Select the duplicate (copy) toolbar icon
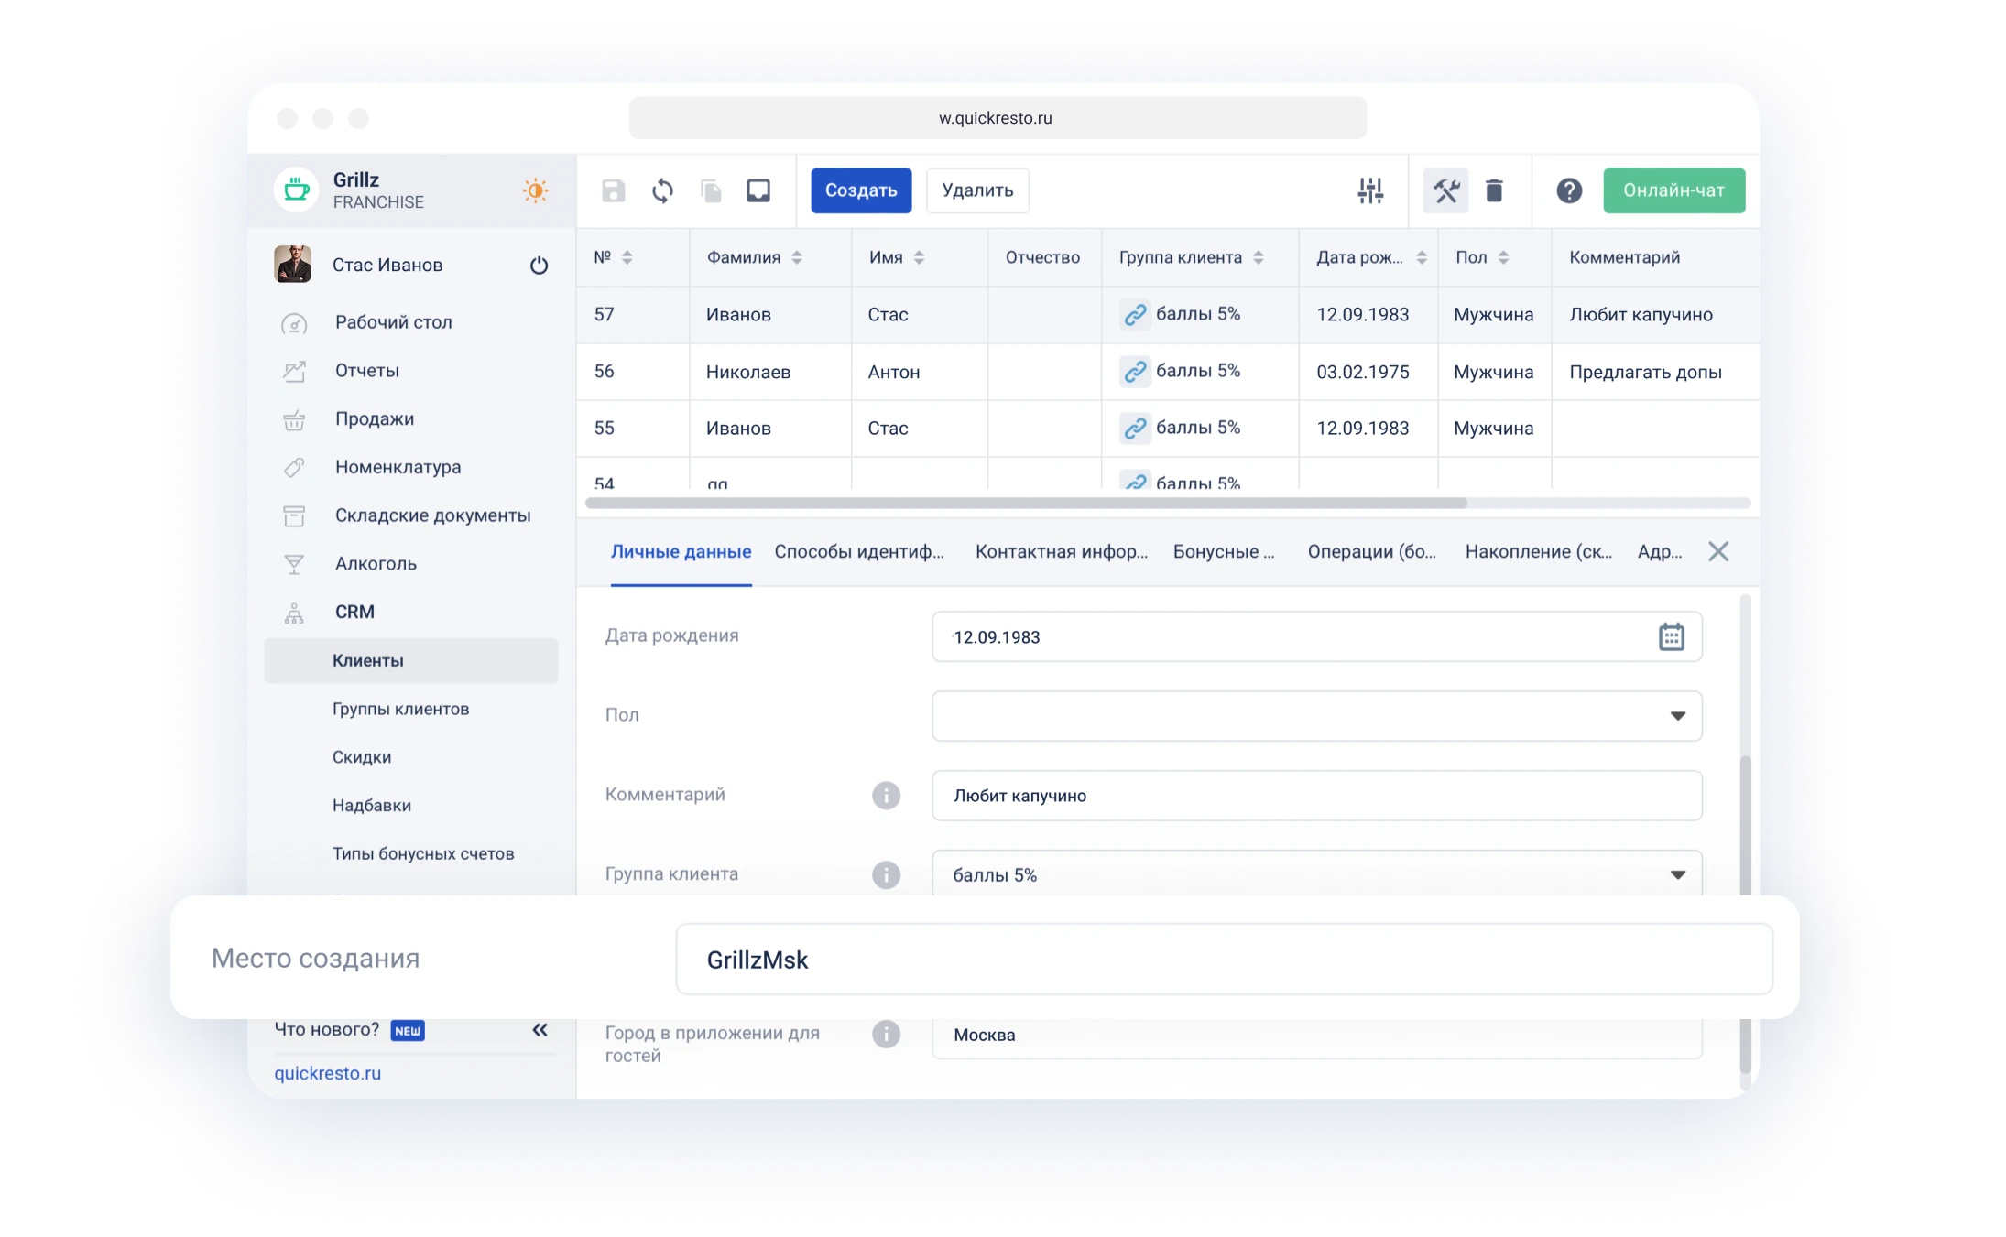The height and width of the screenshot is (1237, 2006). click(x=712, y=190)
